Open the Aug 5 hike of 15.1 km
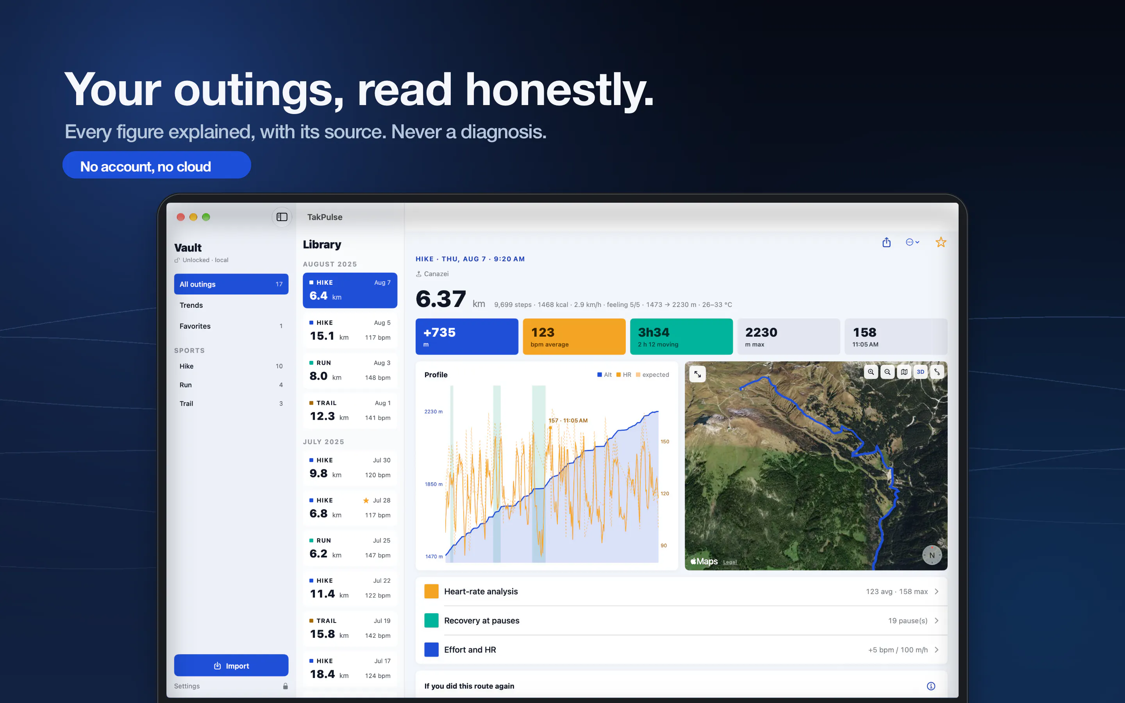The height and width of the screenshot is (703, 1125). (350, 330)
